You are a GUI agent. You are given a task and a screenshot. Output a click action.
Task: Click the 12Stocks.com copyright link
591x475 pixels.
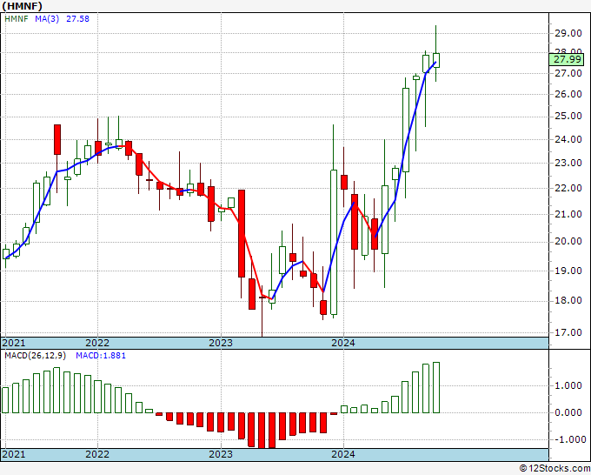pyautogui.click(x=554, y=469)
